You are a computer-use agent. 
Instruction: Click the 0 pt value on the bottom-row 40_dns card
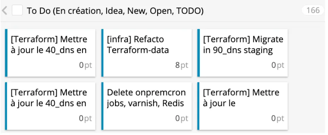[85, 119]
